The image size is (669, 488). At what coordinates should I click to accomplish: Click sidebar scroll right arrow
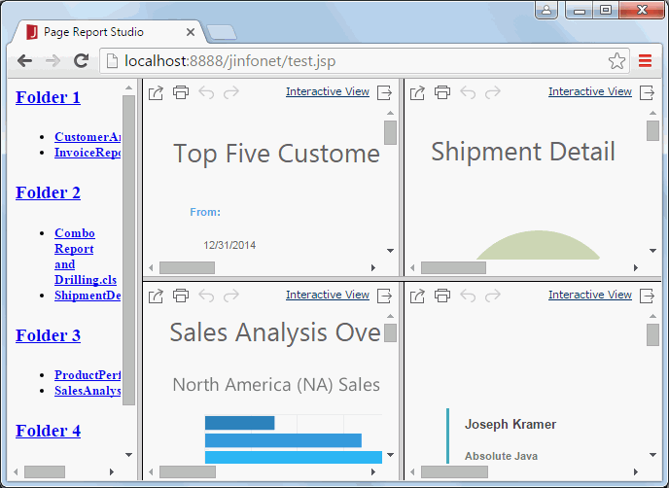(x=112, y=471)
